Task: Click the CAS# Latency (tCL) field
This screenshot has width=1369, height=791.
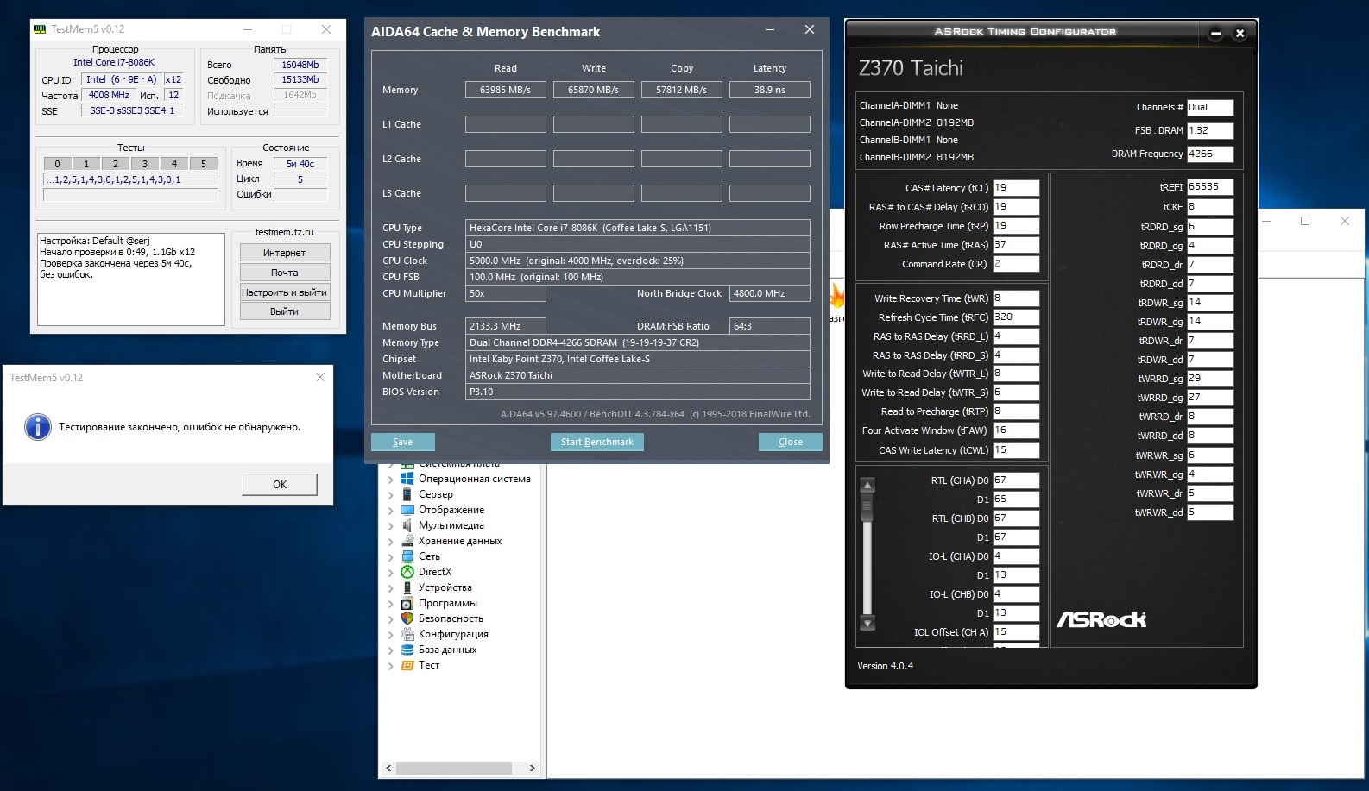Action: tap(1016, 188)
